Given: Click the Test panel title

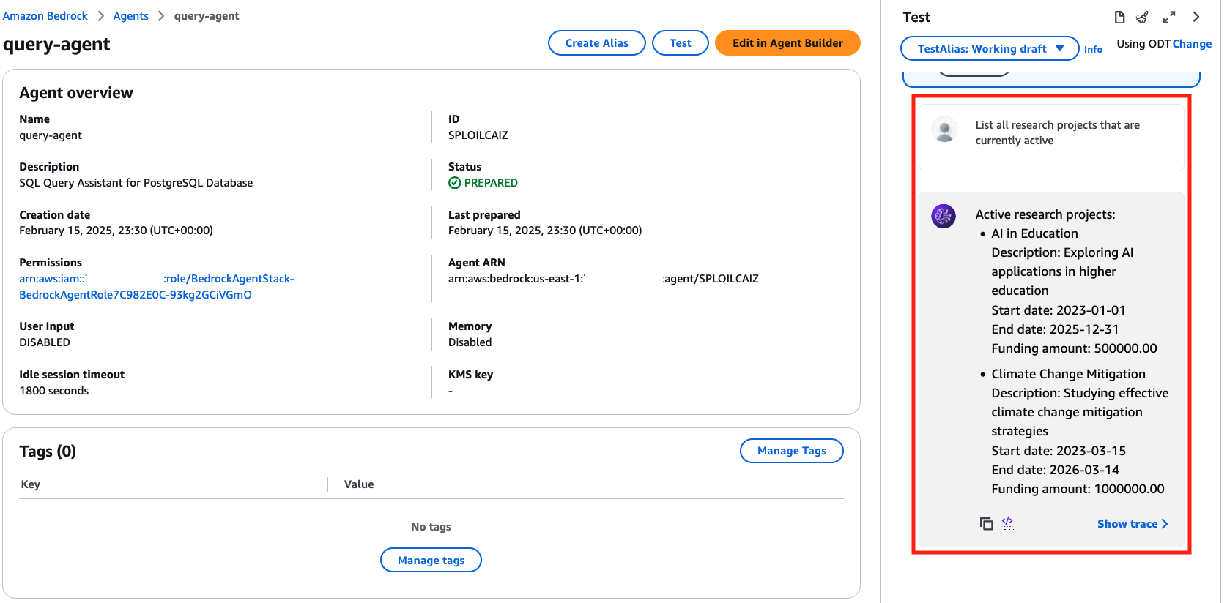Looking at the screenshot, I should (x=916, y=18).
